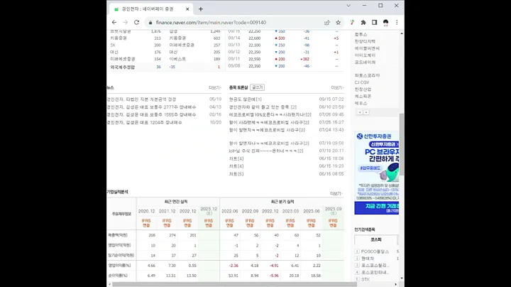This screenshot has width=511, height=287.
Task: Open CJ CGV in the sidebar list
Action: point(362,82)
